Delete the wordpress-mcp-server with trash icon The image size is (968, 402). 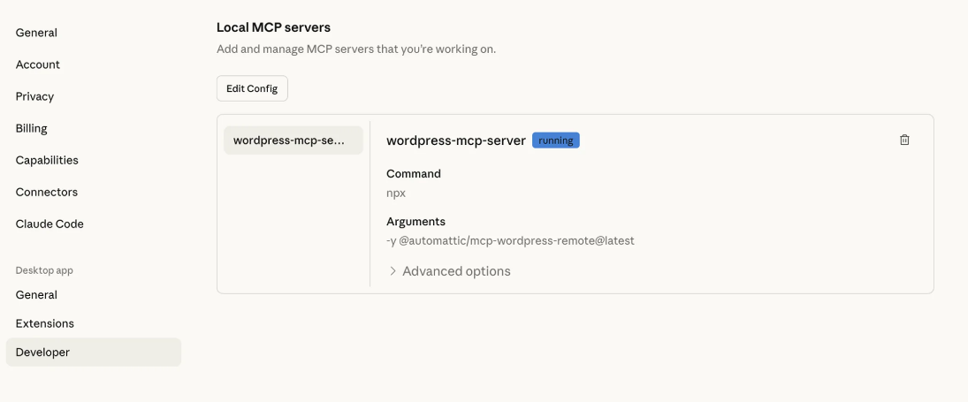904,140
